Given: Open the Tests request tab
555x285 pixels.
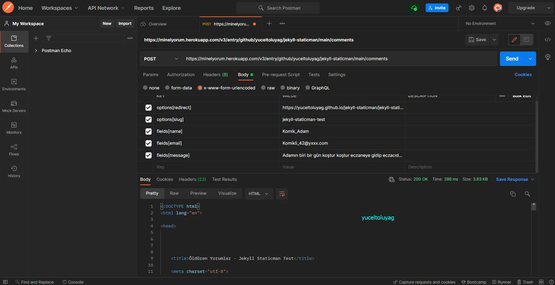Looking at the screenshot, I should pos(314,75).
